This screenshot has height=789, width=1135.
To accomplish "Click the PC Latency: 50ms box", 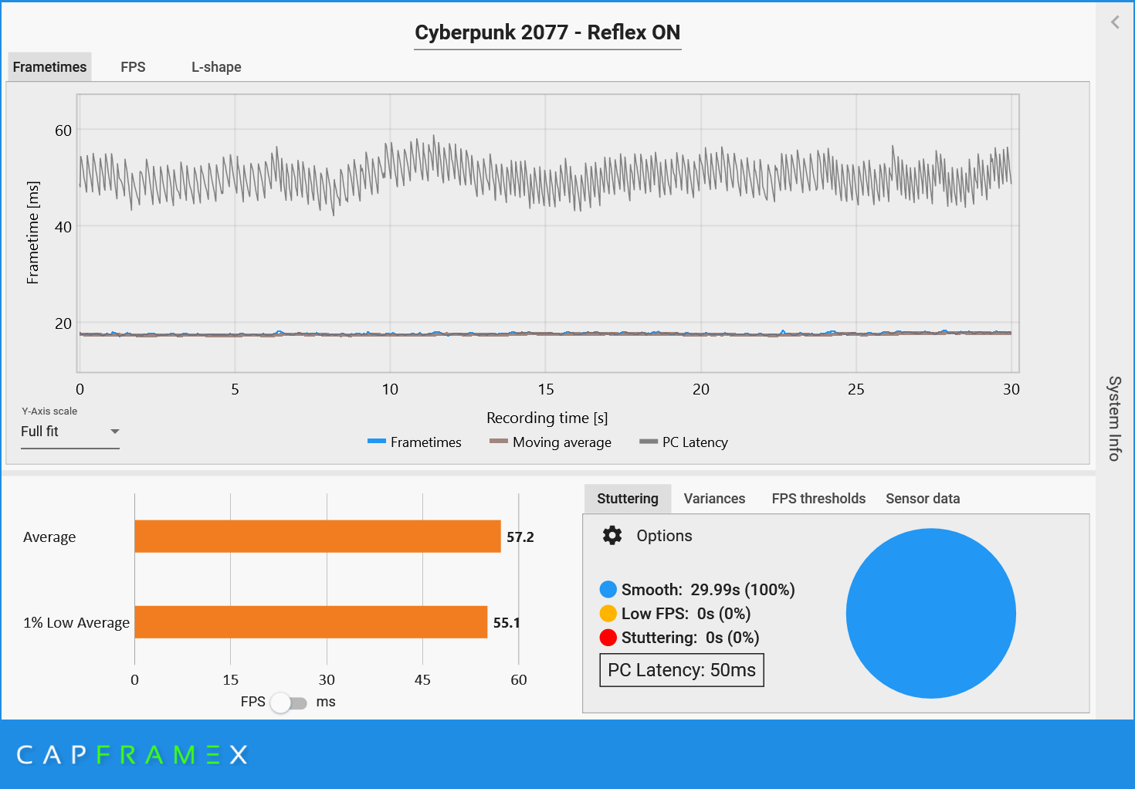I will coord(682,670).
